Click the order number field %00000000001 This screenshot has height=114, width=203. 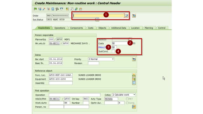pos(61,16)
